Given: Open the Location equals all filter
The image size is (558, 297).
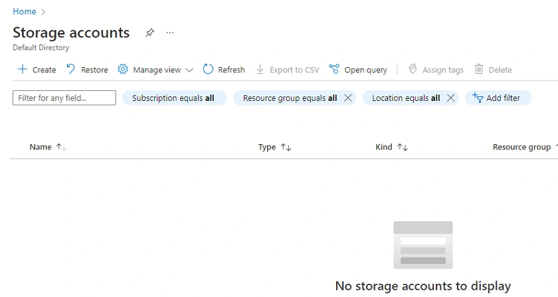Looking at the screenshot, I should [x=406, y=98].
